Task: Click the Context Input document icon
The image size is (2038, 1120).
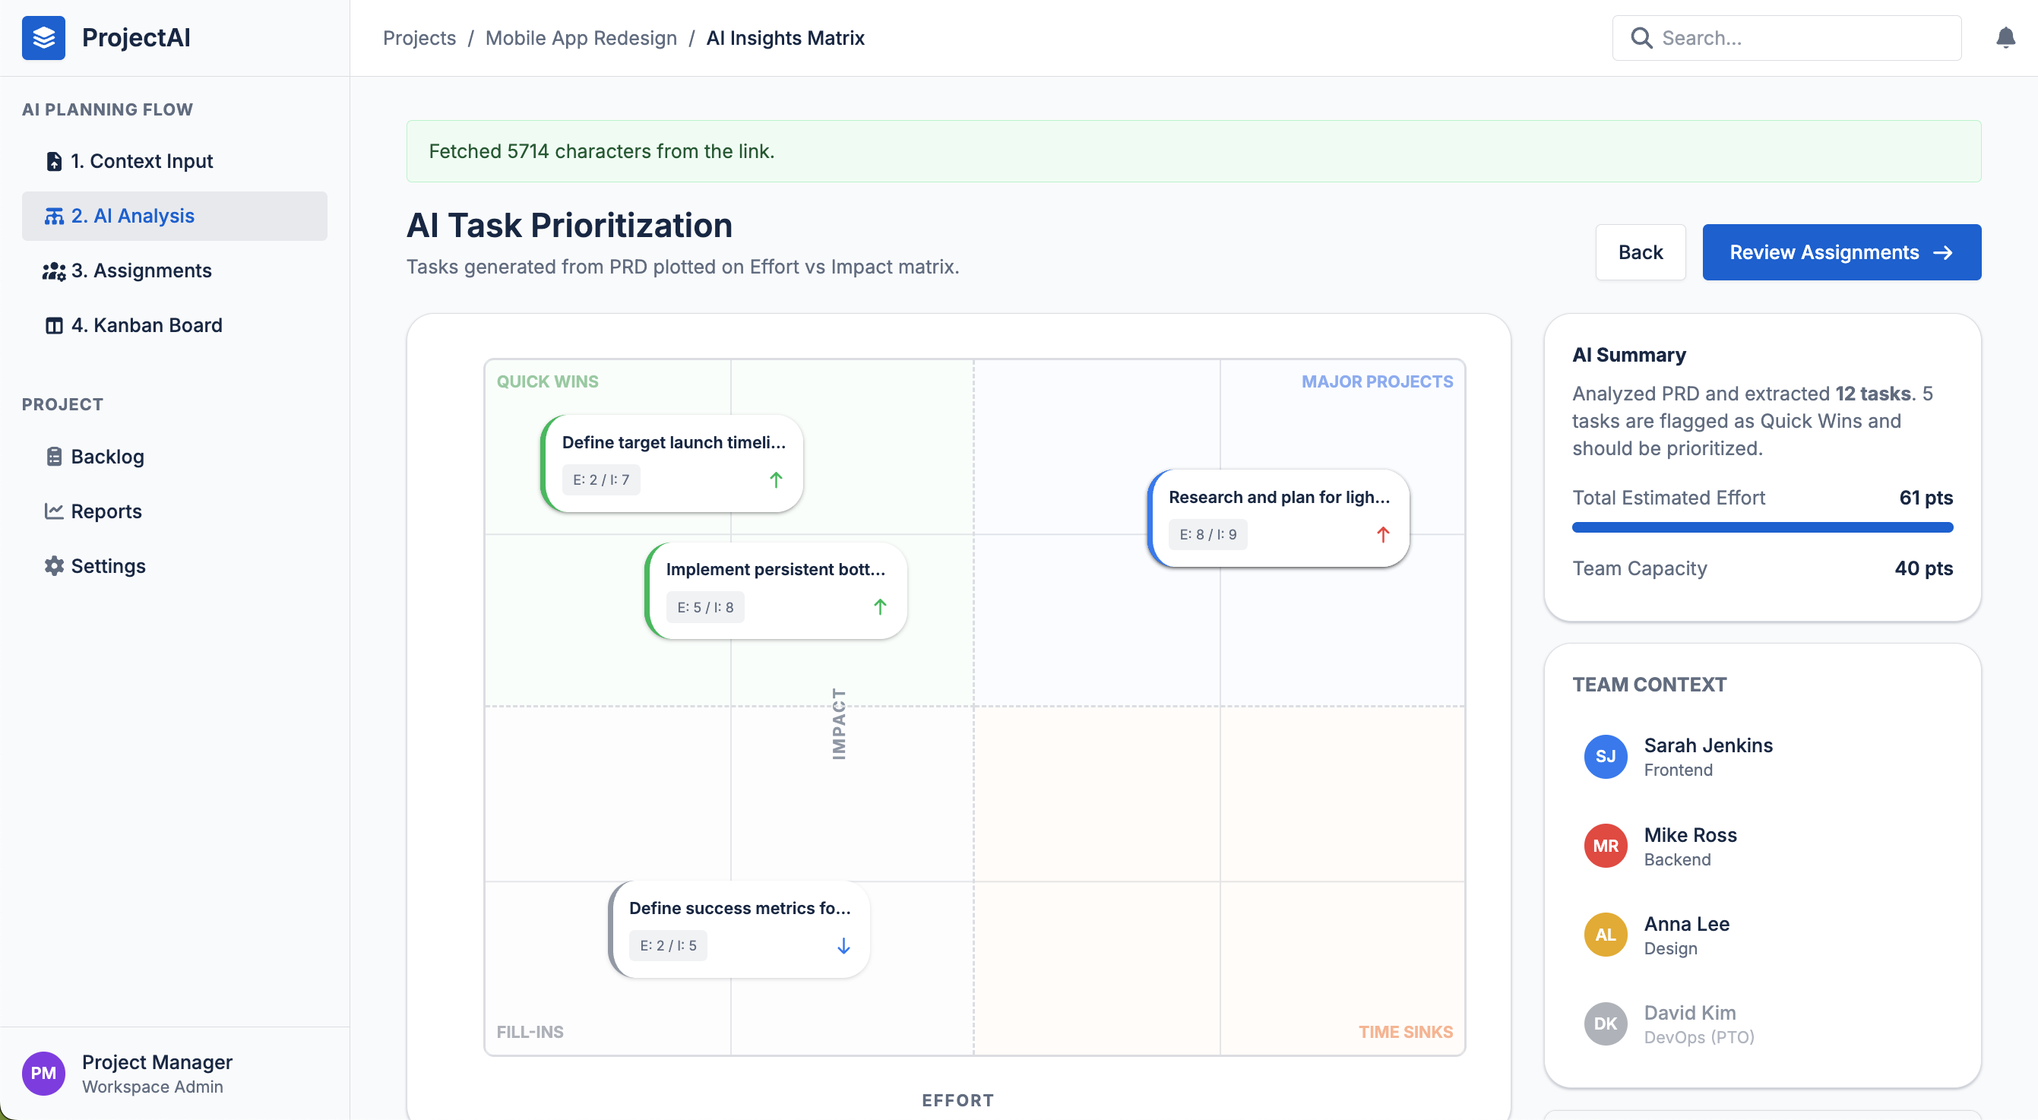Action: pyautogui.click(x=54, y=161)
